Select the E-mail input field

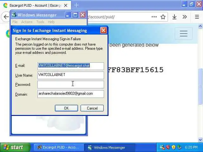(x=71, y=66)
